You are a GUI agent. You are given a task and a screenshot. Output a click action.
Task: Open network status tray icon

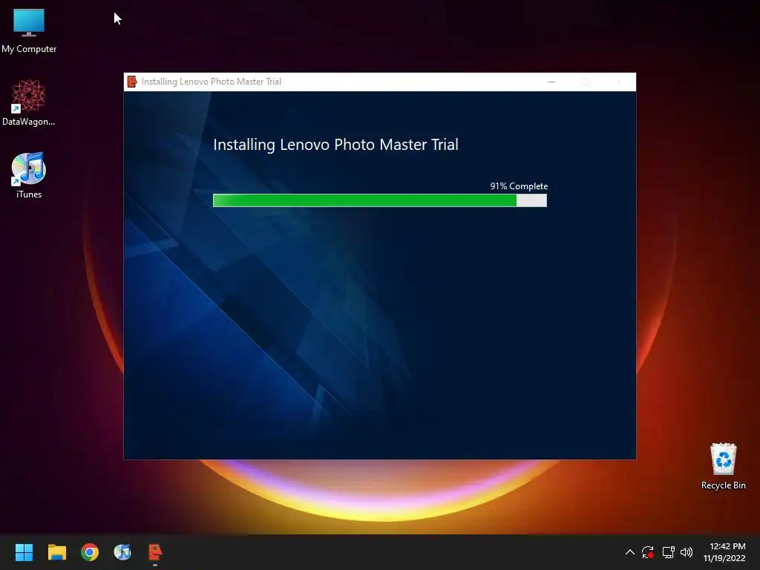click(x=669, y=552)
